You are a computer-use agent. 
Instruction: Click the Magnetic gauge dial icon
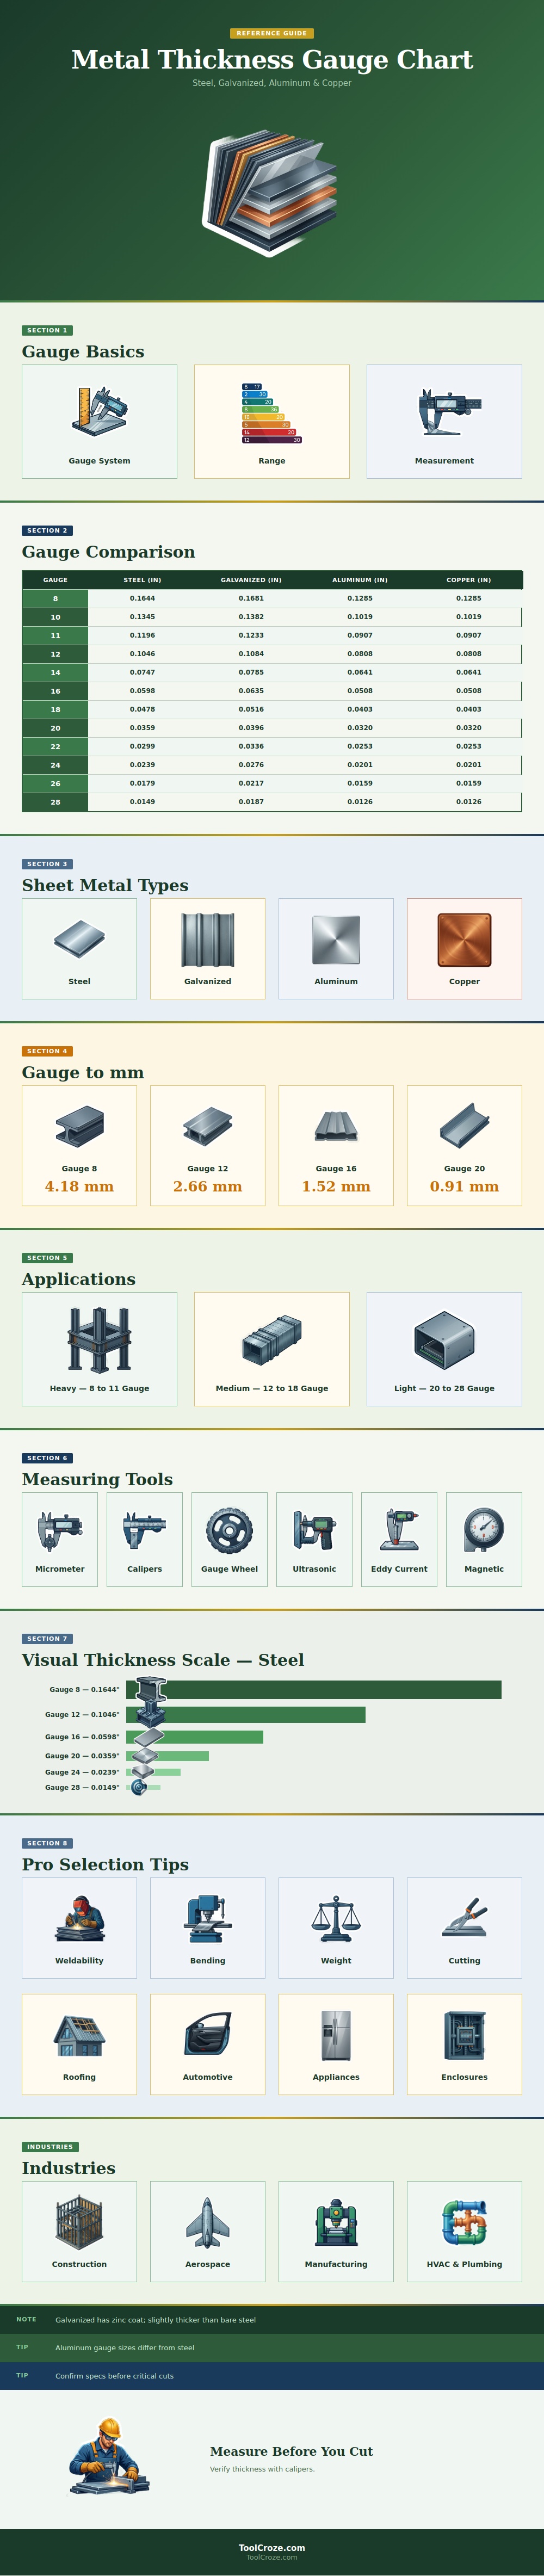(484, 1530)
